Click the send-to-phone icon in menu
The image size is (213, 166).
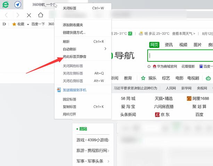[x=59, y=90]
